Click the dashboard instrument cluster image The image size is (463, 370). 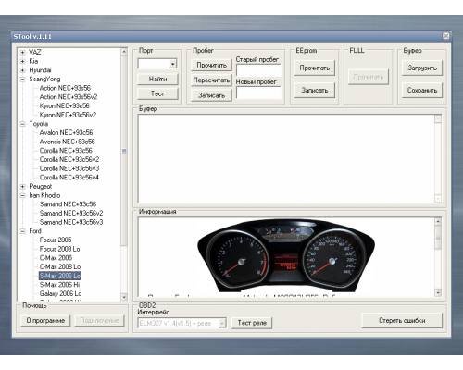click(x=286, y=255)
